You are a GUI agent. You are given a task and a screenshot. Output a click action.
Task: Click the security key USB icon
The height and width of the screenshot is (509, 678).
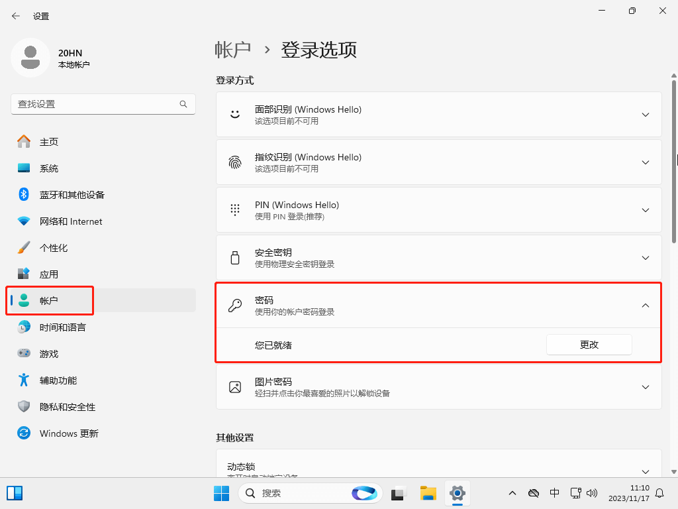pos(235,258)
